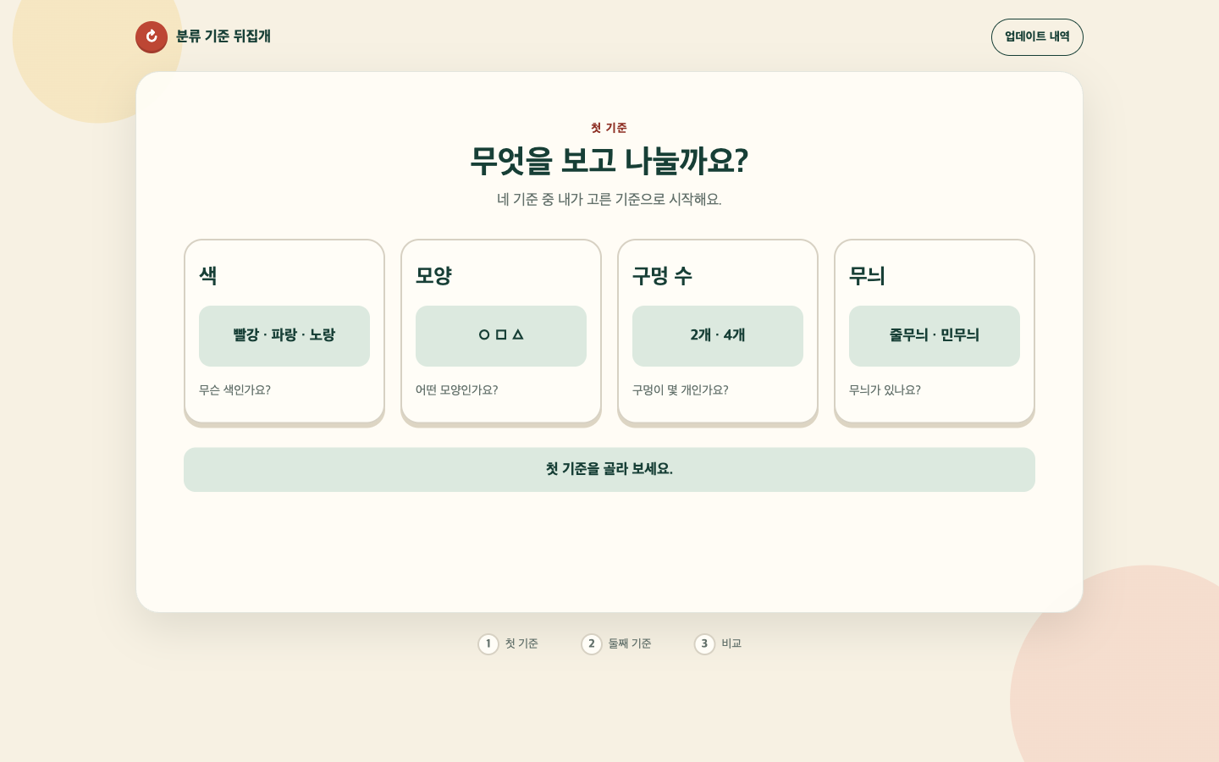Screen dimensions: 1219x762
Task: Click the red circular-arrow logo icon
Action: [152, 36]
